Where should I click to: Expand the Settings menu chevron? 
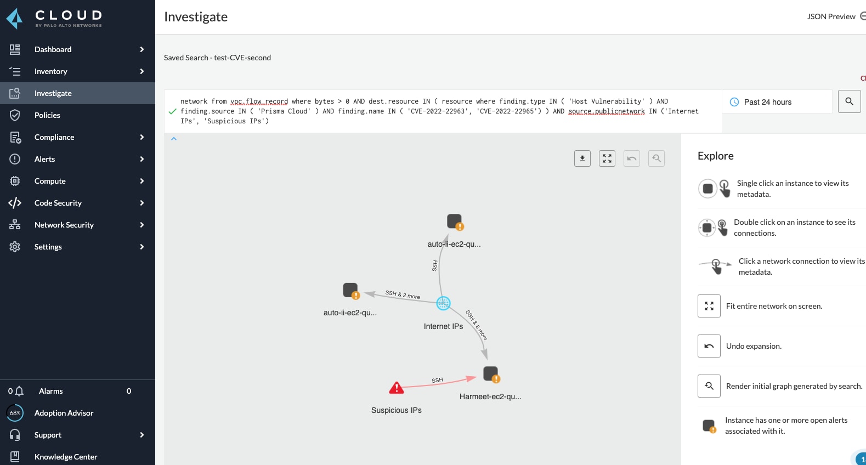coord(142,247)
